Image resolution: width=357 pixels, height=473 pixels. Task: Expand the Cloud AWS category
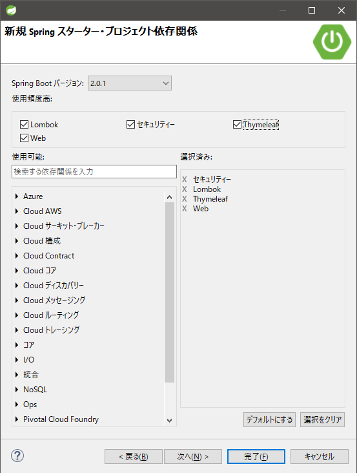pyautogui.click(x=17, y=211)
